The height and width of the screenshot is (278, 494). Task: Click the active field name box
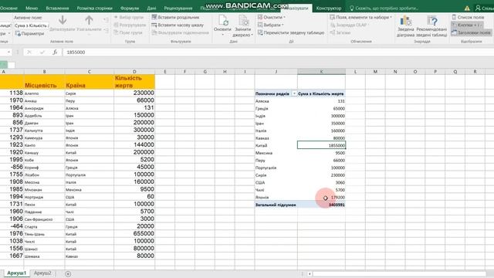pos(31,25)
